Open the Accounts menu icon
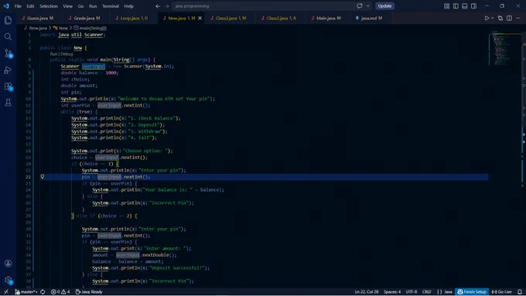This screenshot has width=526, height=296. [x=8, y=264]
